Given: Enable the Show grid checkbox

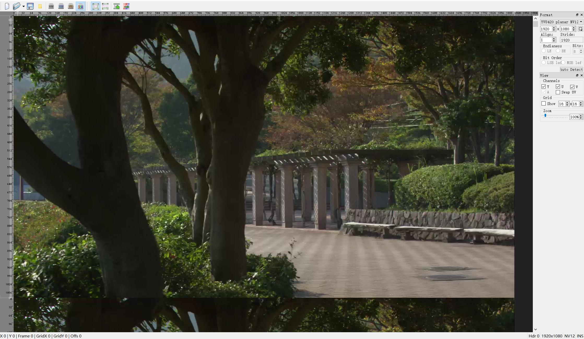Looking at the screenshot, I should pos(544,104).
